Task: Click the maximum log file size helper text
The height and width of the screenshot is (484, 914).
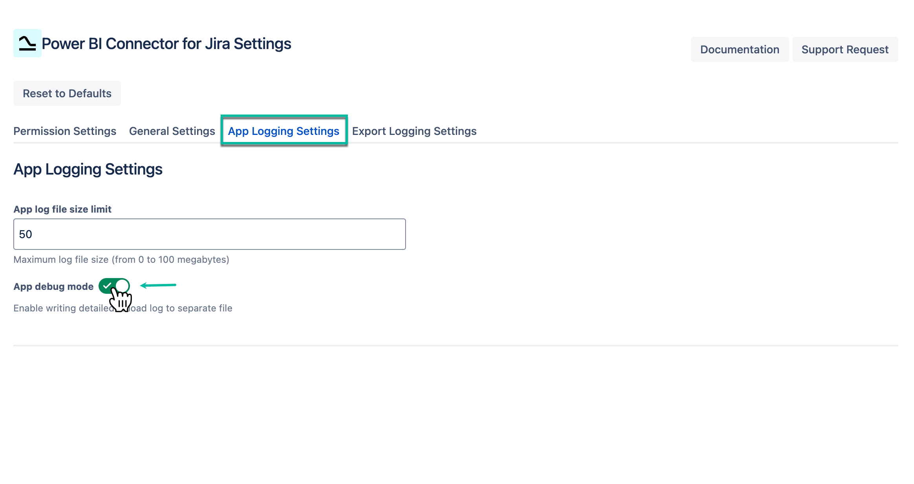Action: (x=121, y=259)
